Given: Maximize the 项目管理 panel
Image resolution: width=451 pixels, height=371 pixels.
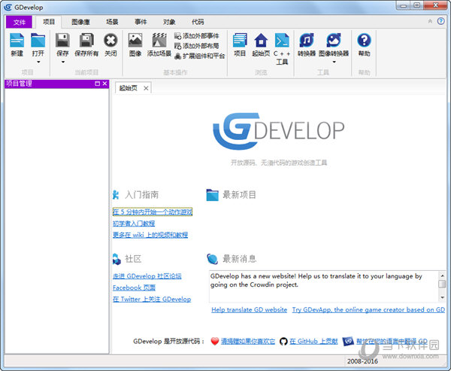Looking at the screenshot, I should click(x=97, y=84).
